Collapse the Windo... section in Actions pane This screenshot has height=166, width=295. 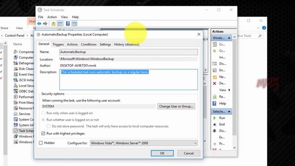[x=229, y=38]
